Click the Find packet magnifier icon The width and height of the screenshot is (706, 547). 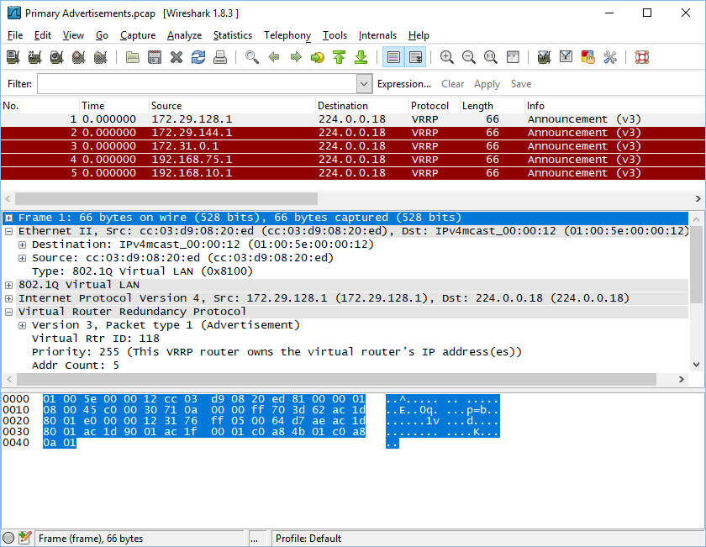click(x=251, y=57)
